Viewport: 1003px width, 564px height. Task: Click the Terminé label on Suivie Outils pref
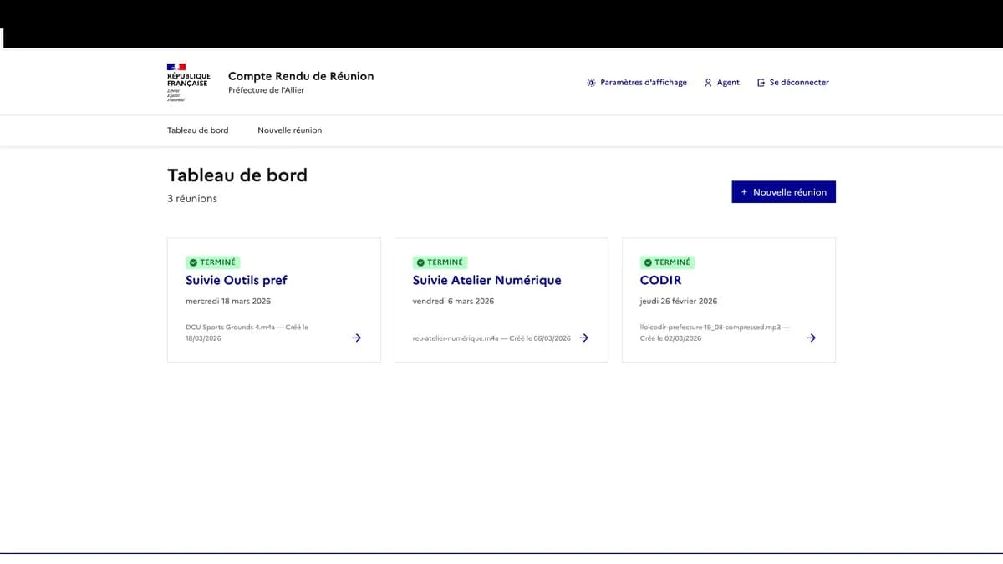212,262
